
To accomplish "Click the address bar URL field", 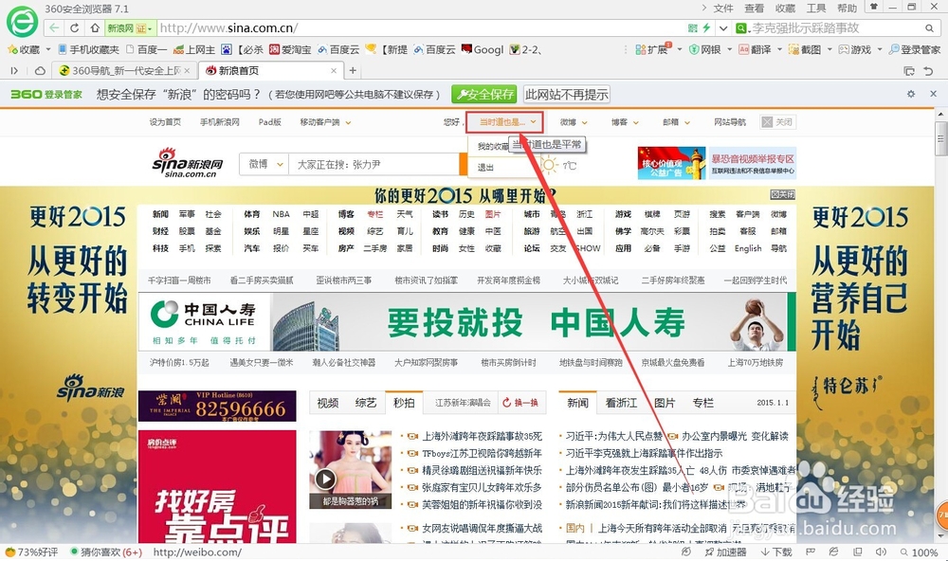I will [420, 27].
